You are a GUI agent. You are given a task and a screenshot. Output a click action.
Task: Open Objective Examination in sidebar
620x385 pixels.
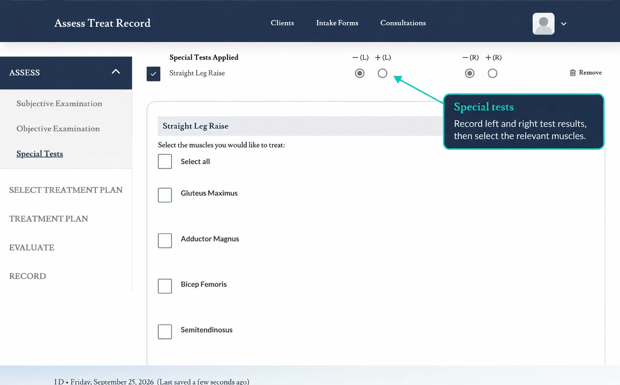pos(58,129)
